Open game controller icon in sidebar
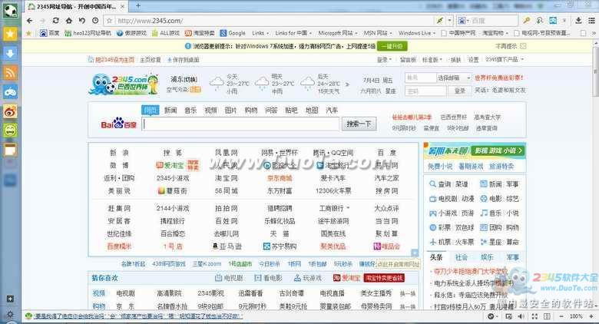Viewport: 599px width, 324px height. pyautogui.click(x=10, y=91)
